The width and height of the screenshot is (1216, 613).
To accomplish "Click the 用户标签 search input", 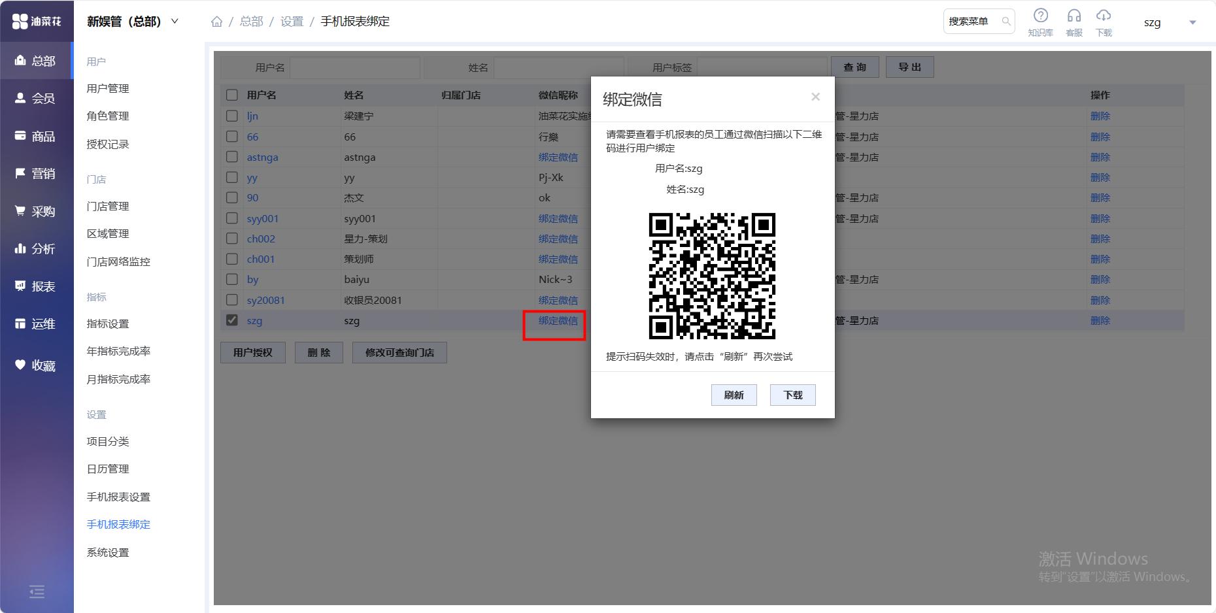I will click(762, 67).
